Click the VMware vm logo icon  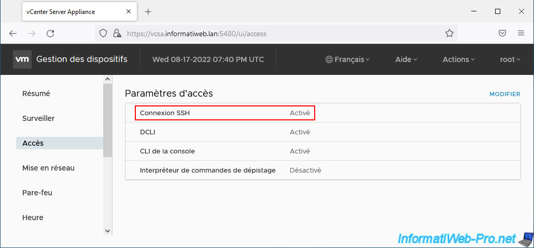(22, 59)
